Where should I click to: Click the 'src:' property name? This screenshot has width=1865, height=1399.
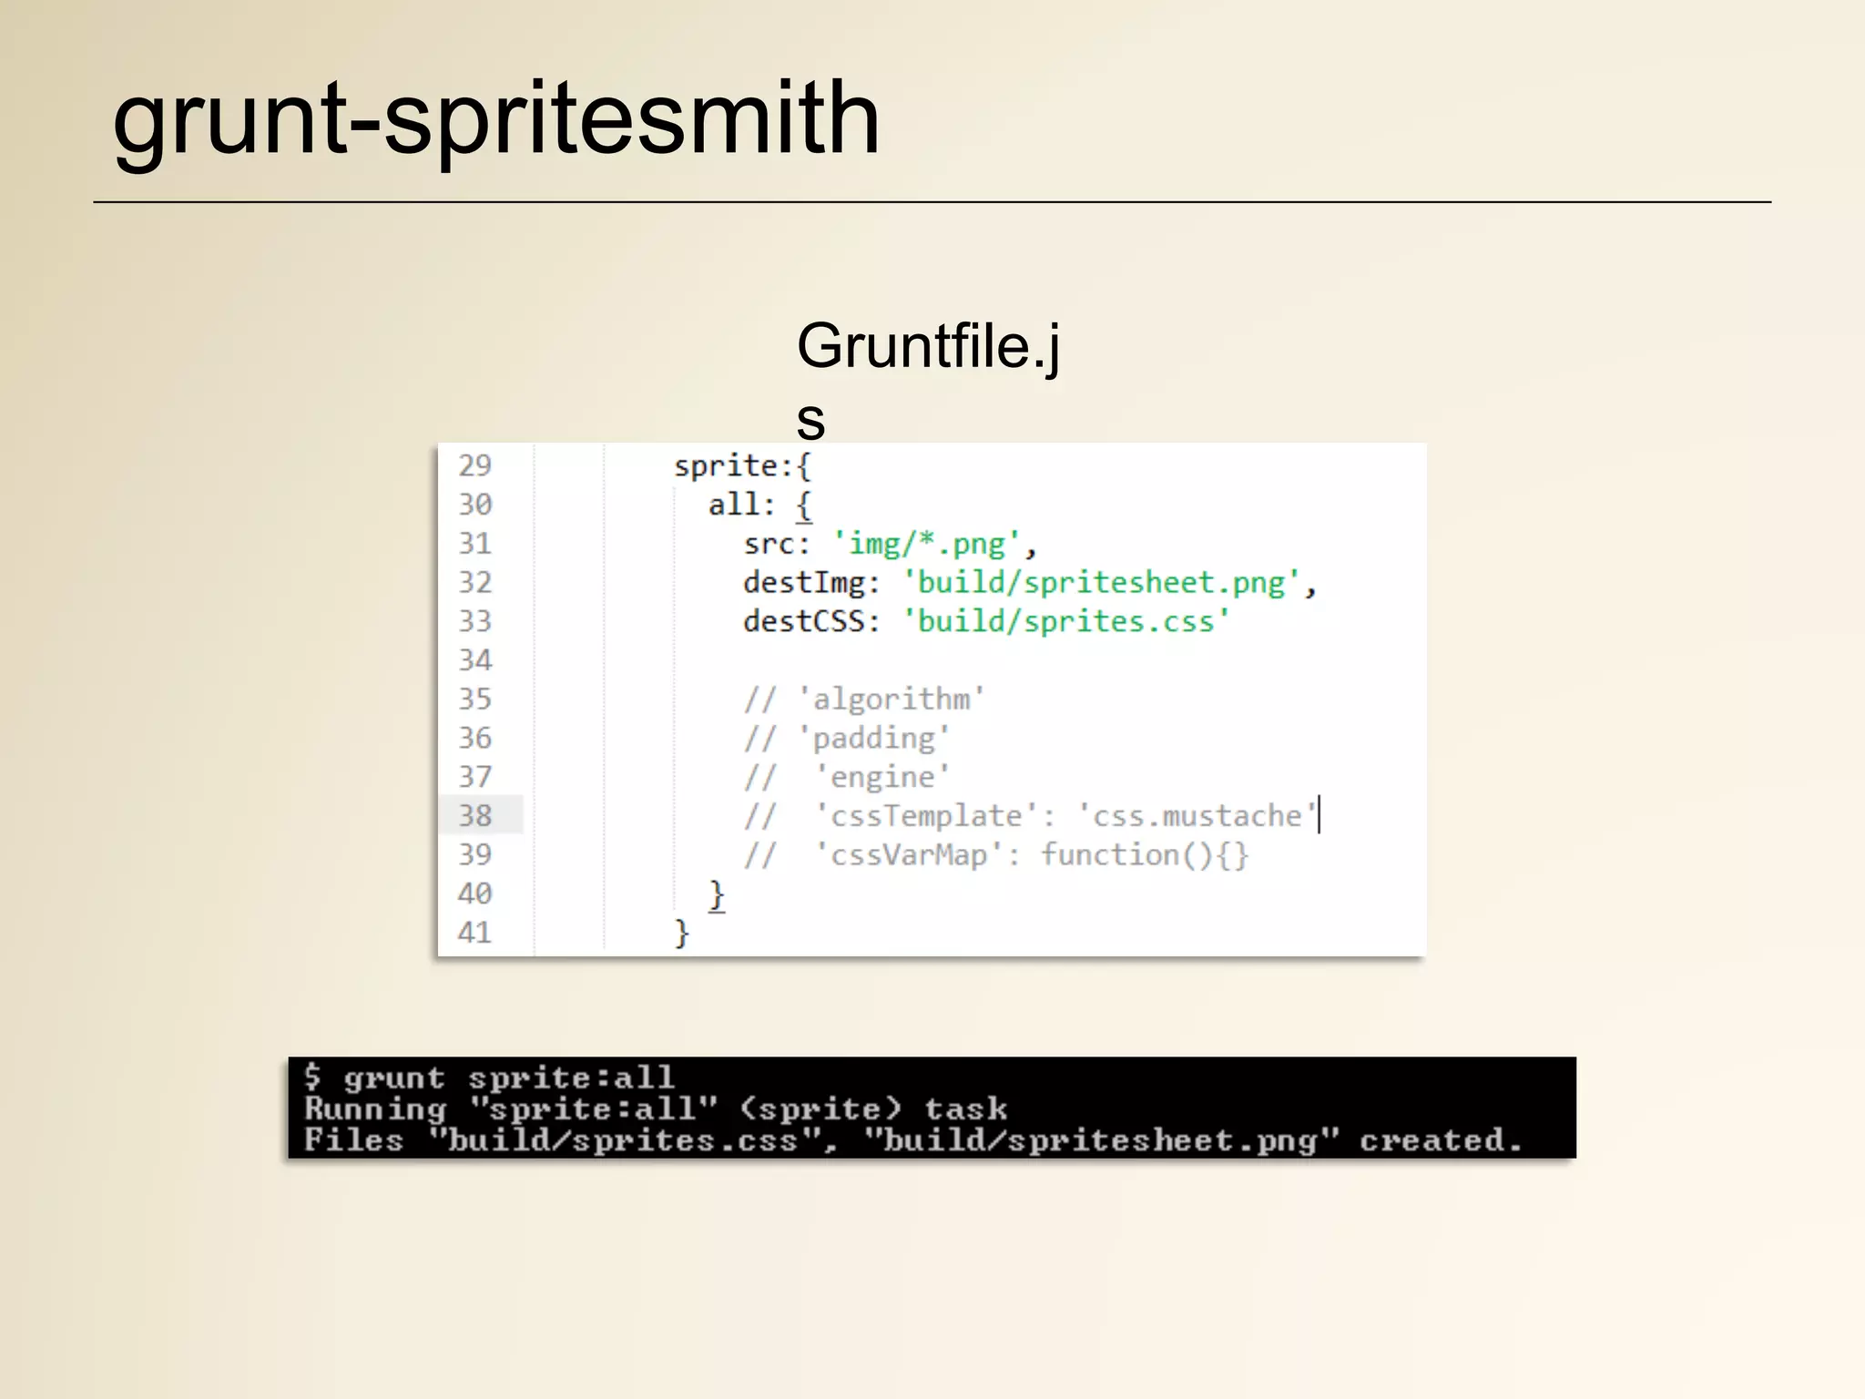point(777,545)
